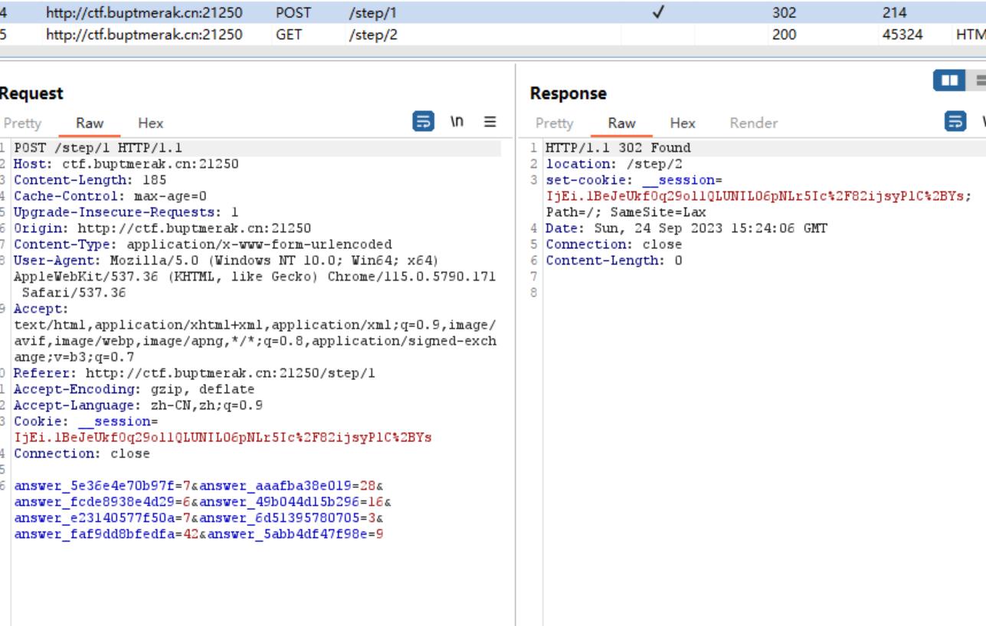Select side-by-side split layout view
Image resolution: width=986 pixels, height=626 pixels.
(949, 80)
